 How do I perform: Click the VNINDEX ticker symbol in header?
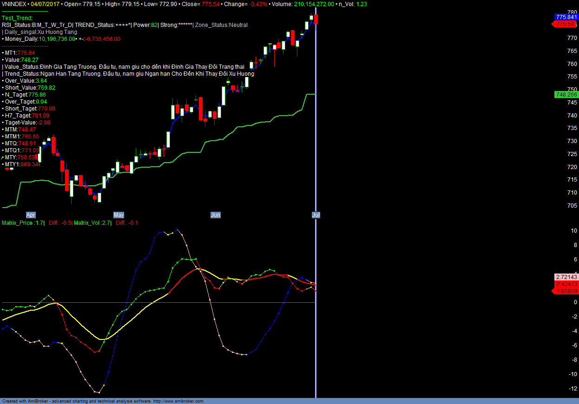click(x=14, y=4)
